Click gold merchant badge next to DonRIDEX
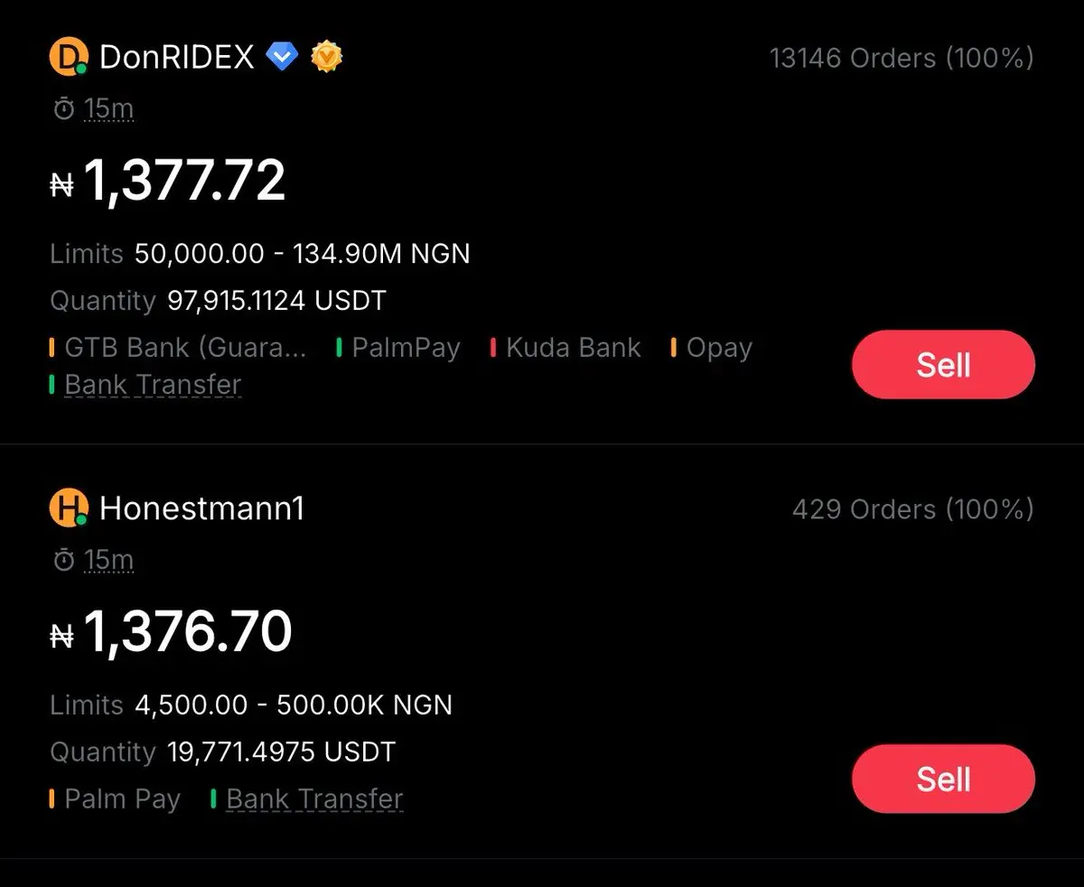Viewport: 1084px width, 887px height. coord(326,58)
